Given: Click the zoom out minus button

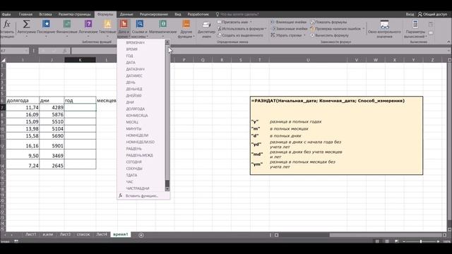Looking at the screenshot, I should tap(404, 241).
